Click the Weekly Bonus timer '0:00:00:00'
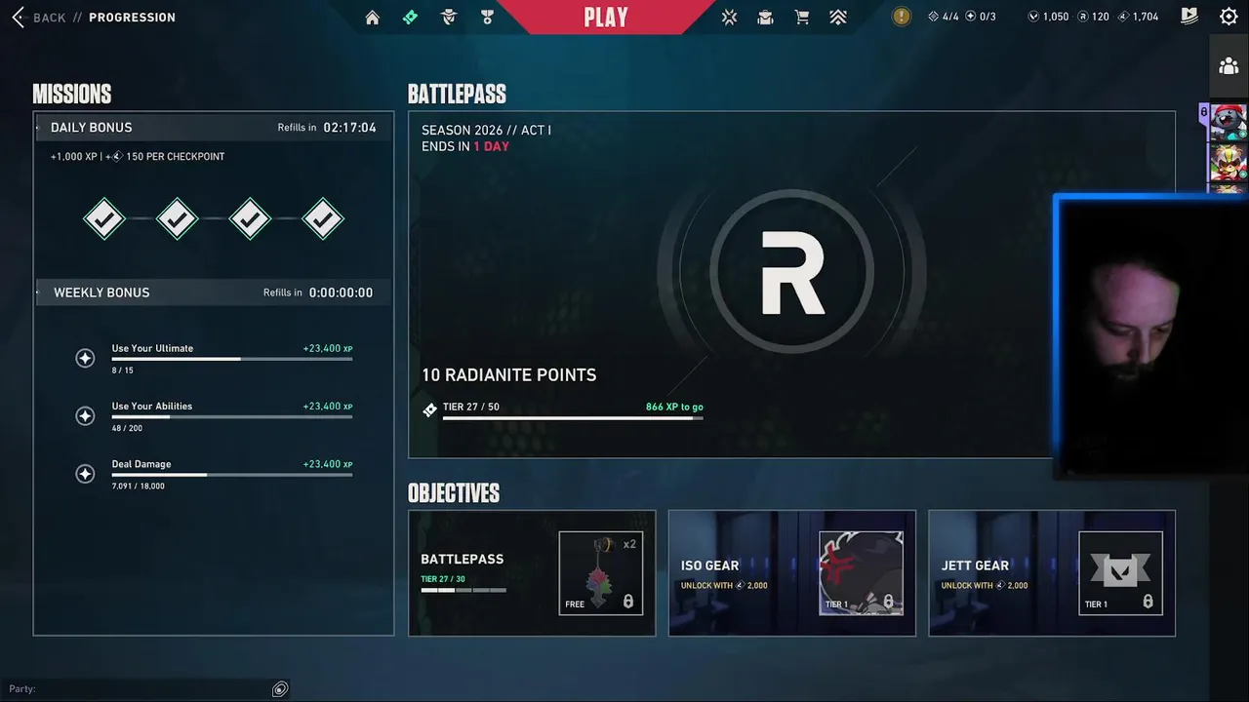Screen dimensions: 1249x702 pos(341,292)
